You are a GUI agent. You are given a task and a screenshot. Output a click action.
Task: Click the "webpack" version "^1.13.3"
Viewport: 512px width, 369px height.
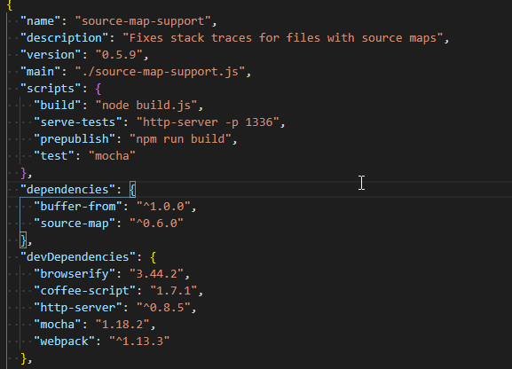click(x=139, y=342)
